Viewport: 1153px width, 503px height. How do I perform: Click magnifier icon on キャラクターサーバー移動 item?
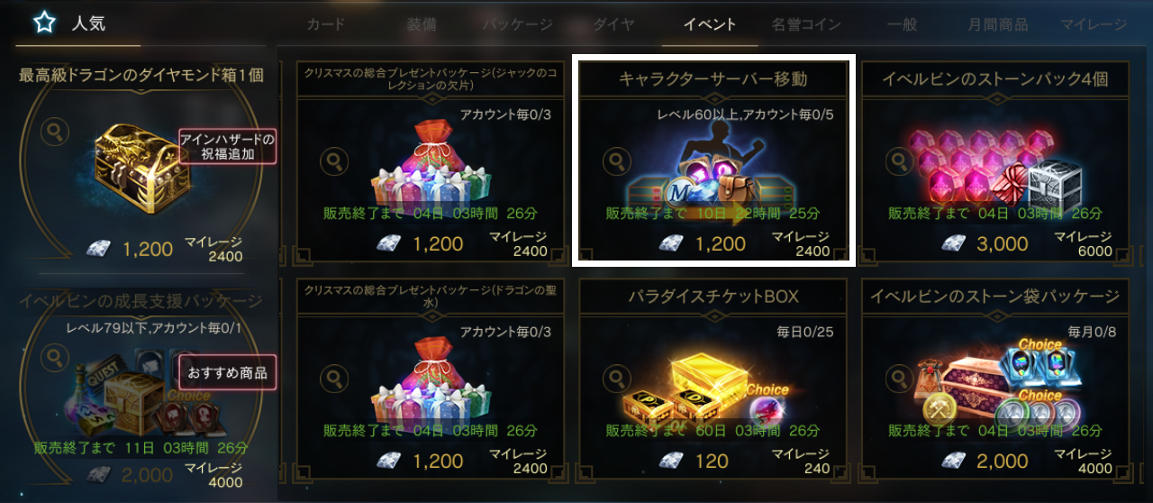pyautogui.click(x=617, y=161)
